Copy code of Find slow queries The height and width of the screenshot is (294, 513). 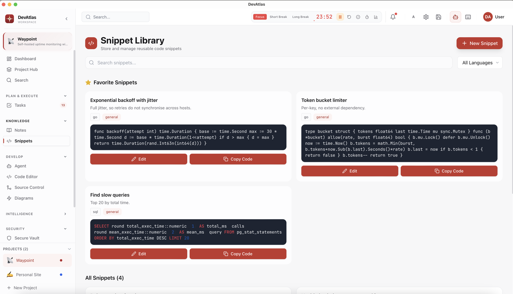coord(238,254)
